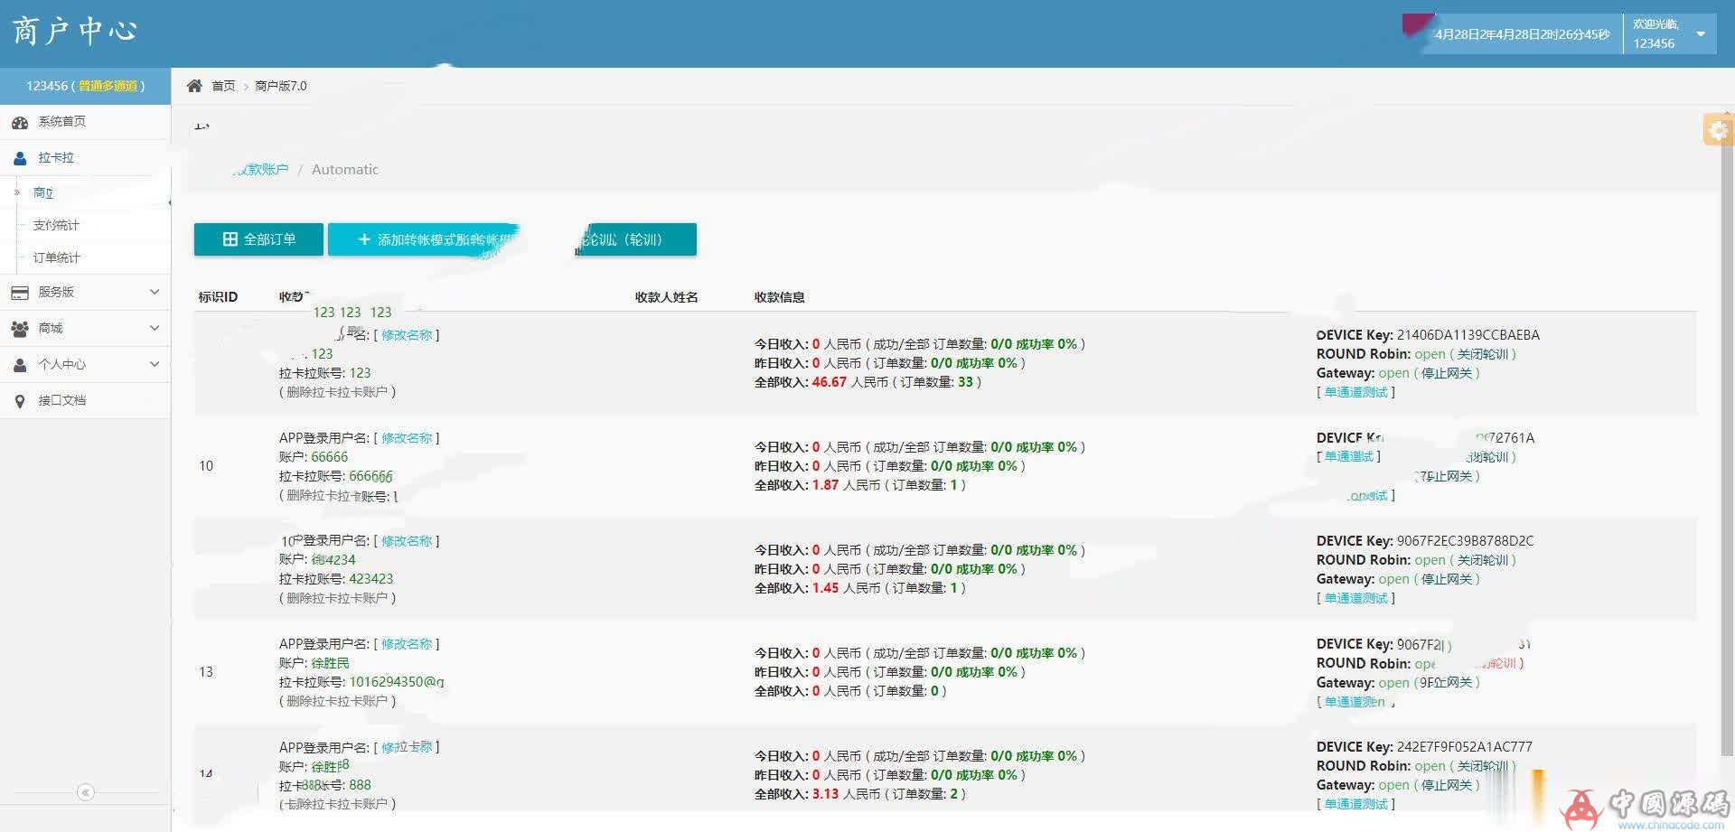Click the home icon in breadcrumb
The image size is (1735, 832).
point(194,86)
